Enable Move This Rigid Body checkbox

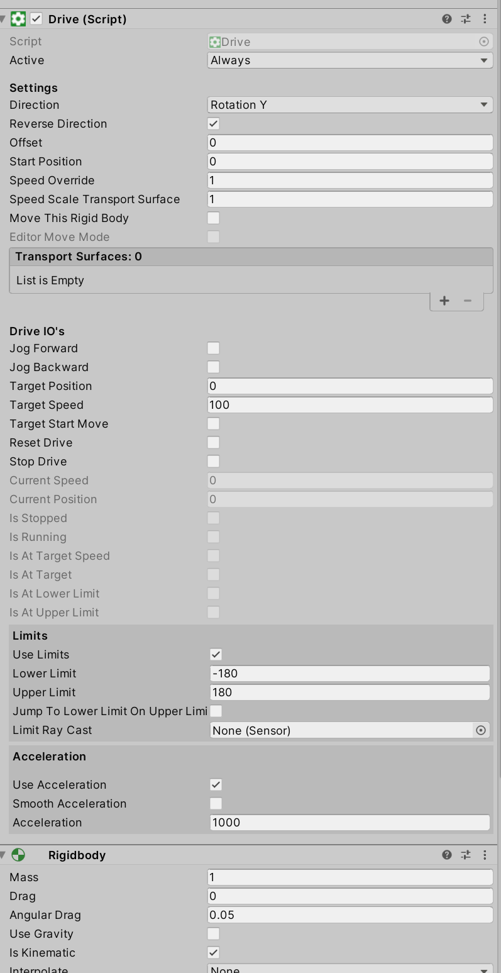tap(214, 218)
